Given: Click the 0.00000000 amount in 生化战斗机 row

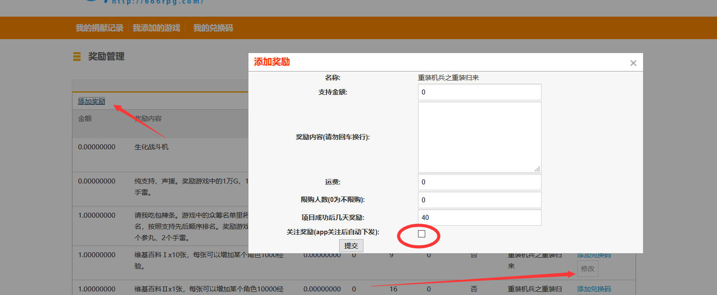Looking at the screenshot, I should click(97, 147).
